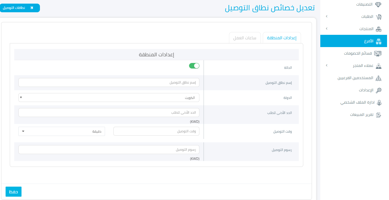Viewport: 389px width, 200px height.
Task: Click the profile icon for ادارة الملف الشخصي
Action: tap(379, 103)
